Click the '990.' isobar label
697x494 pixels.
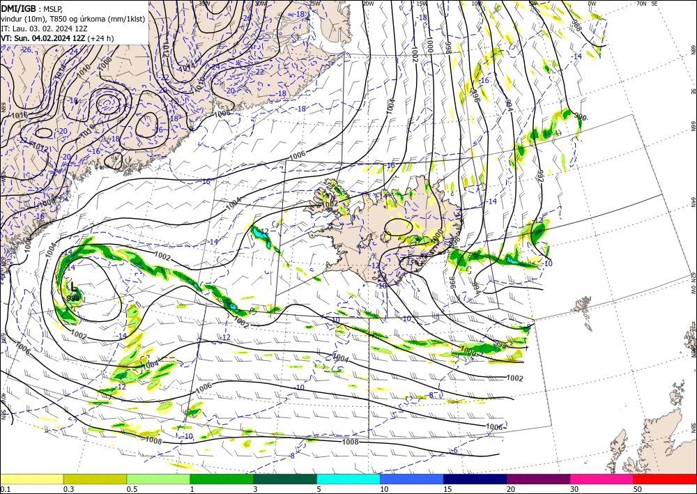[x=581, y=117]
